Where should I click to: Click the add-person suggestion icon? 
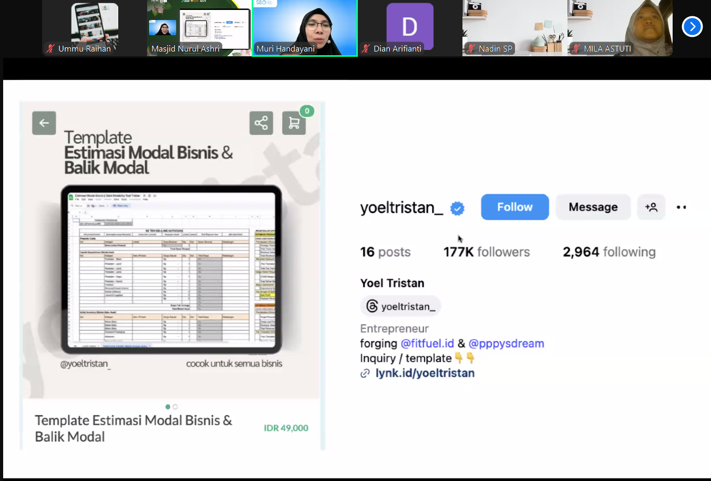coord(651,207)
